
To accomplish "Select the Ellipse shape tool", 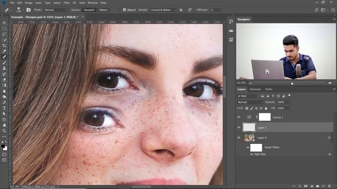I will click(x=4, y=120).
